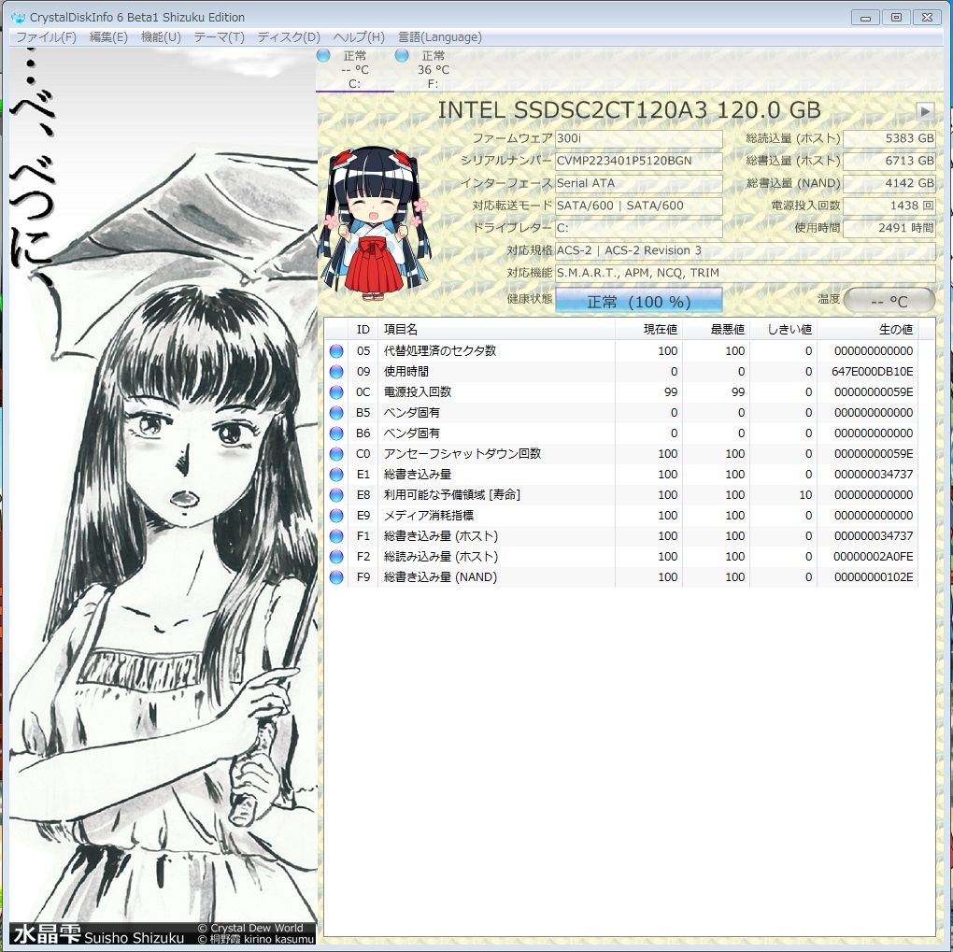Open the 編集(E) menu

108,37
